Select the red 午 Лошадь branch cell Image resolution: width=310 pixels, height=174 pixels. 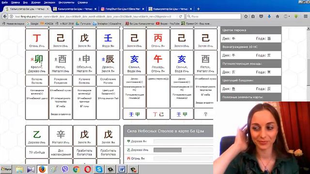[158, 62]
